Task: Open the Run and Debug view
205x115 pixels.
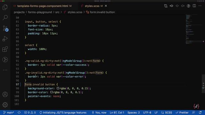Action: coord(5,39)
